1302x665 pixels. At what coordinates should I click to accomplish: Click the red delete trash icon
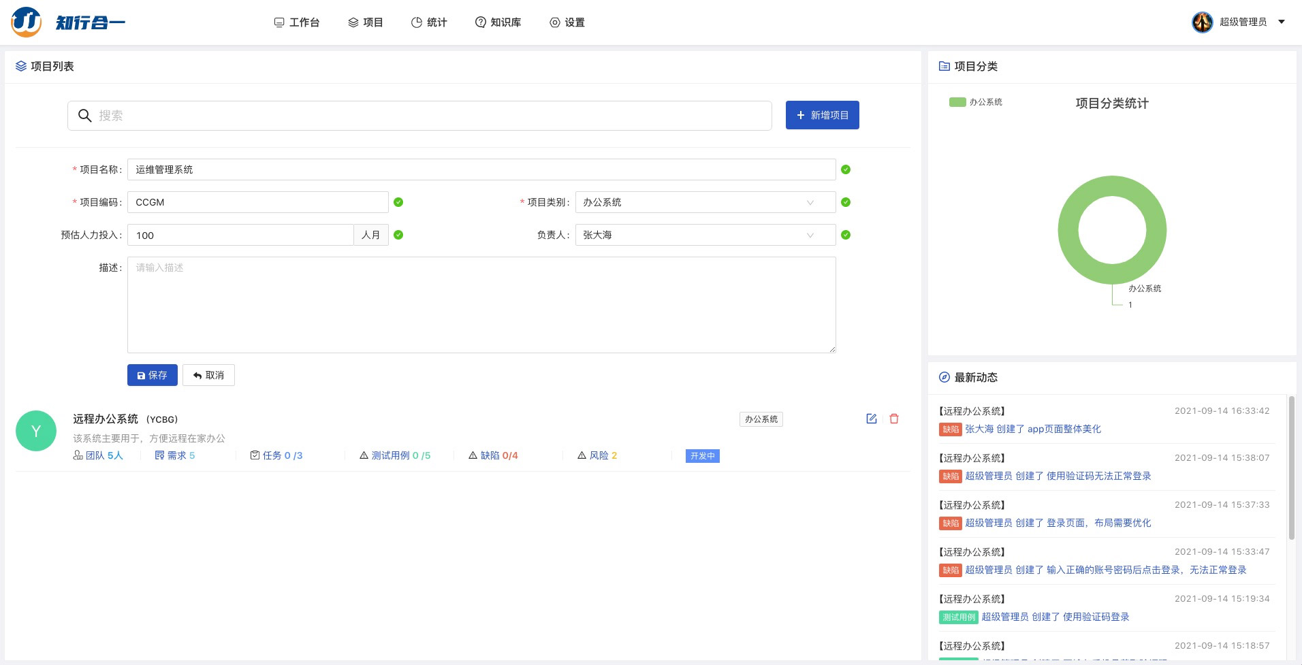point(894,419)
